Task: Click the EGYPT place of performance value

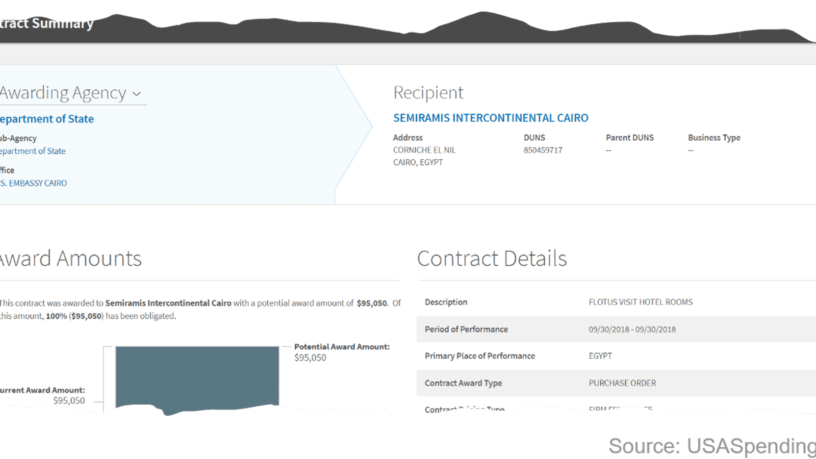Action: pyautogui.click(x=600, y=356)
